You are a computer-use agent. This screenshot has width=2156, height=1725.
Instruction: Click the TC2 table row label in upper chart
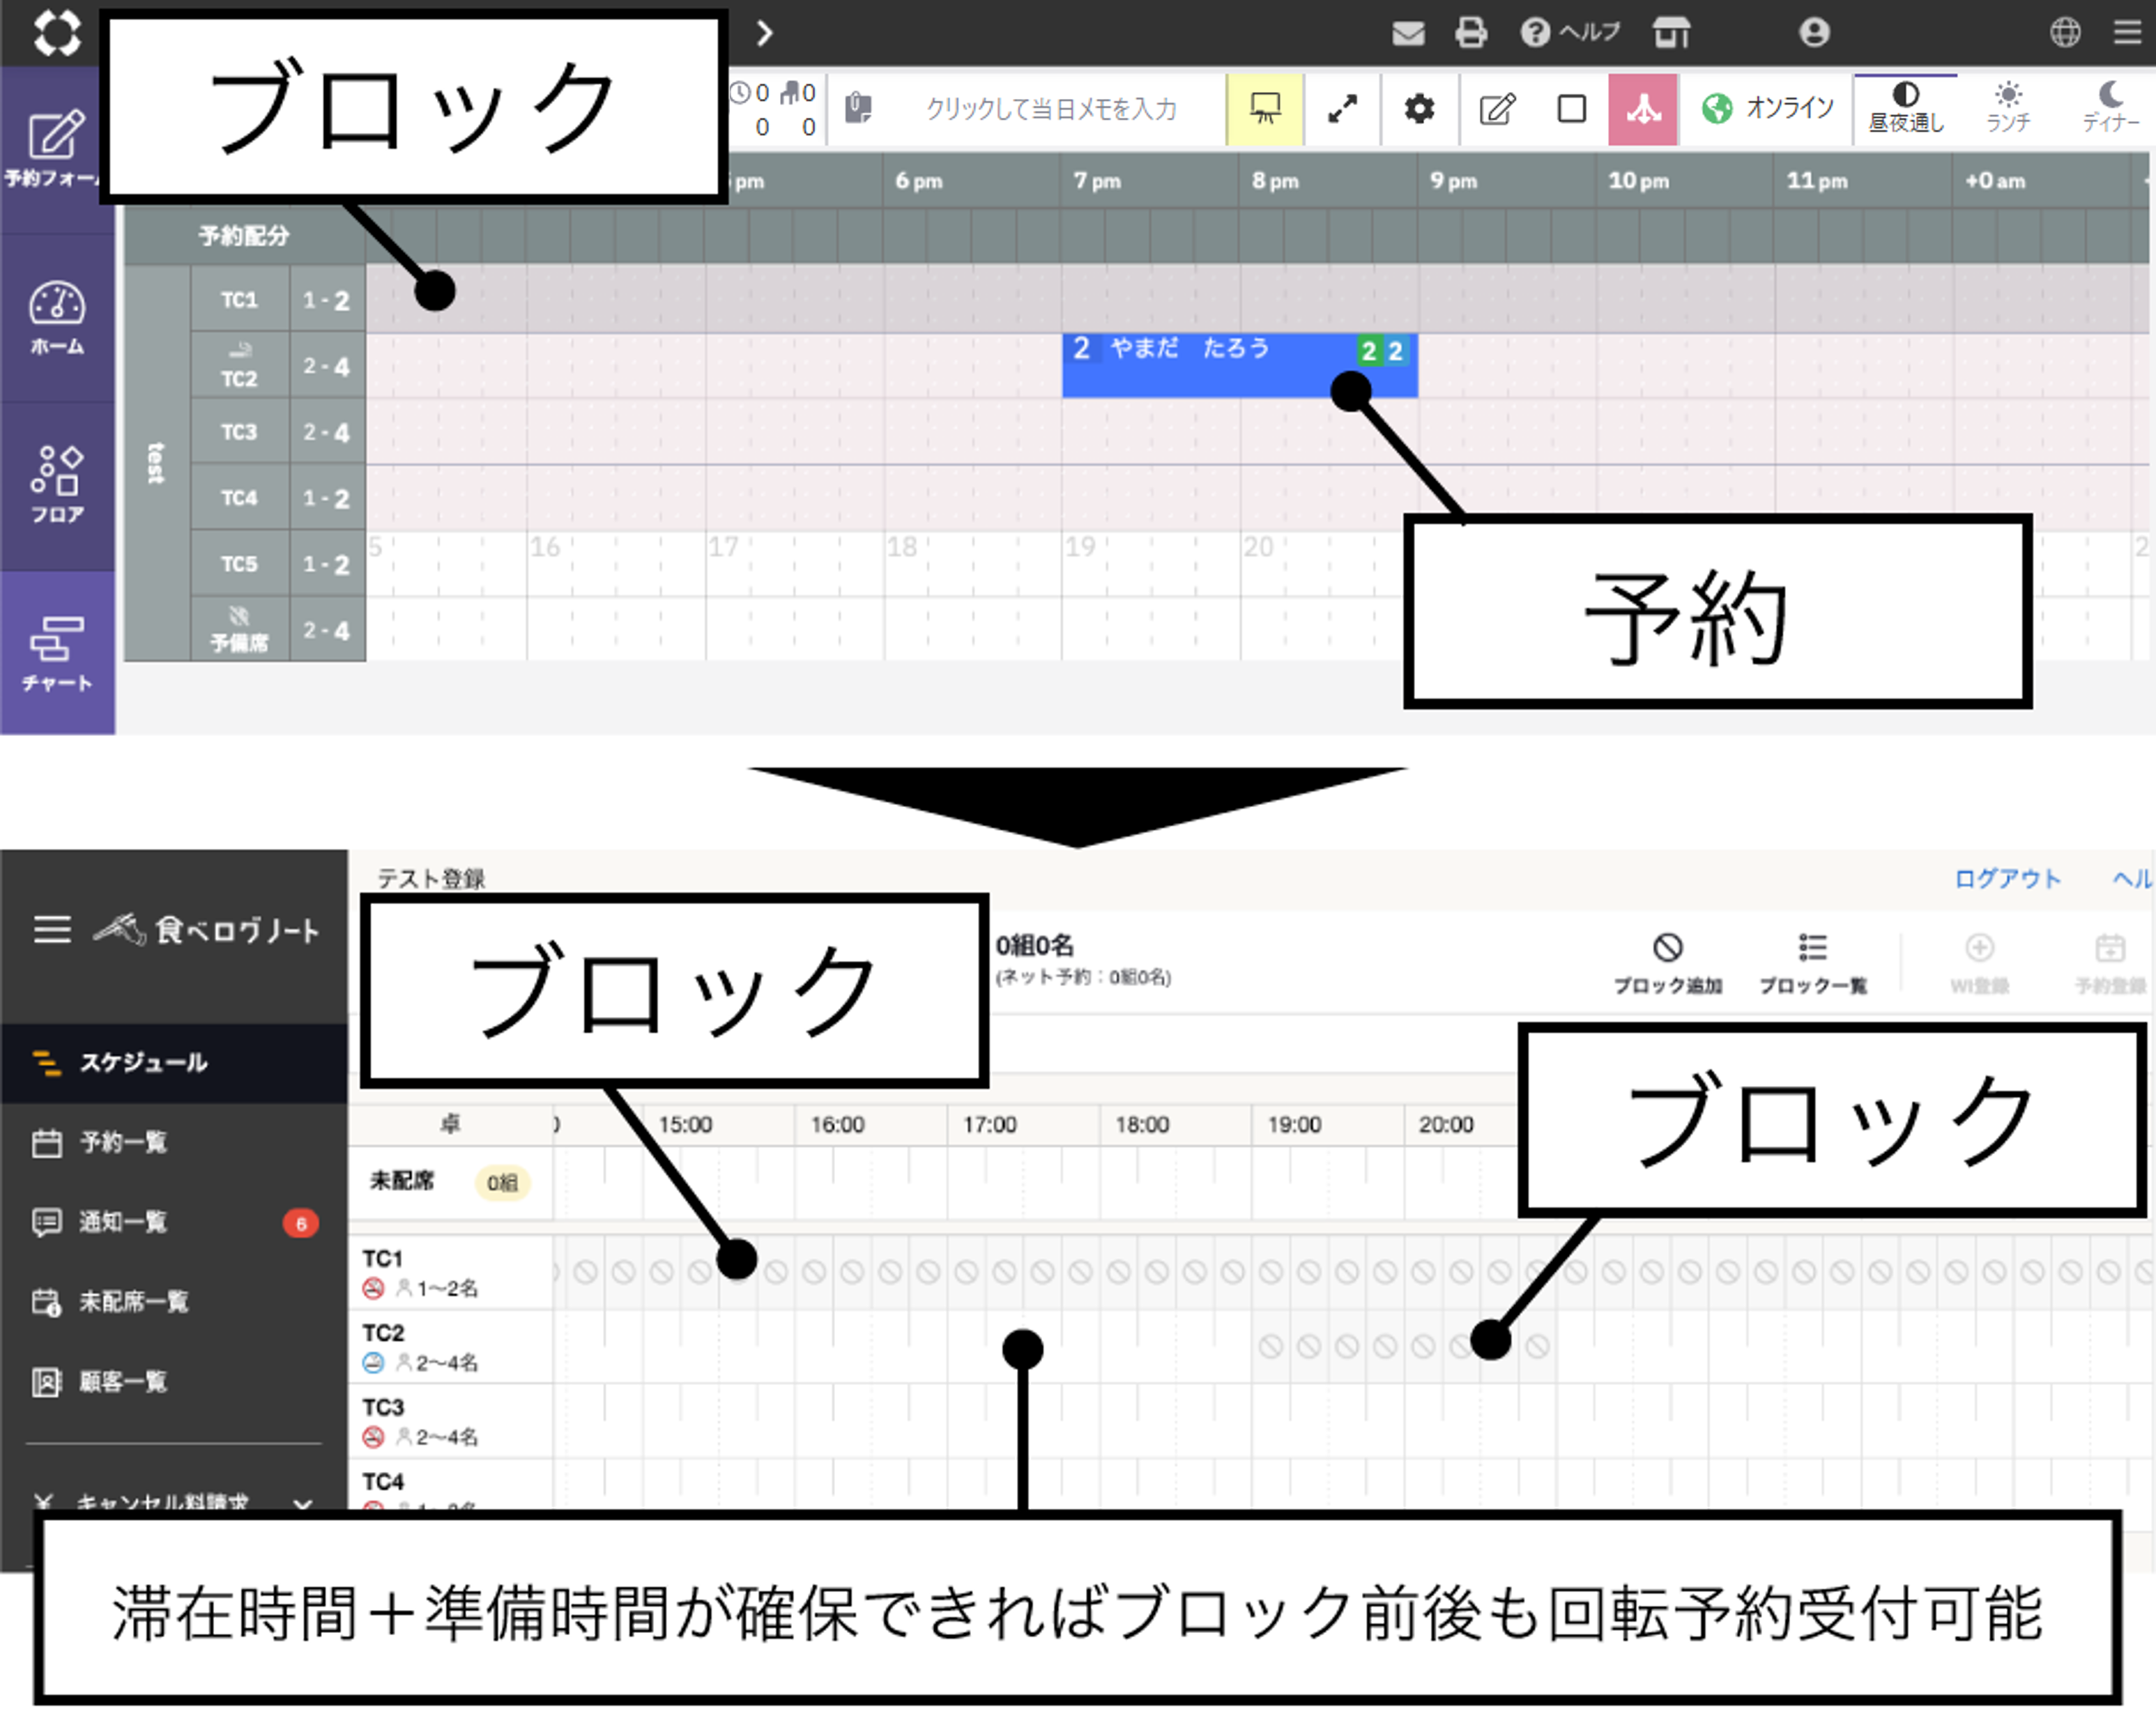pos(239,366)
